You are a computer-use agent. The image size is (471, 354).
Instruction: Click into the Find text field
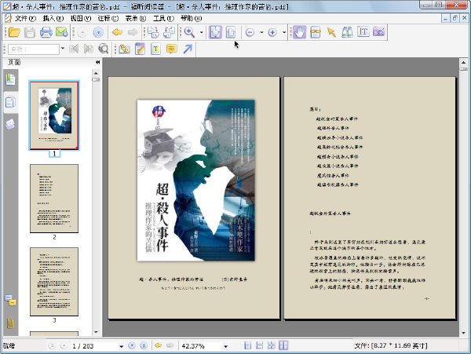pyautogui.click(x=34, y=49)
